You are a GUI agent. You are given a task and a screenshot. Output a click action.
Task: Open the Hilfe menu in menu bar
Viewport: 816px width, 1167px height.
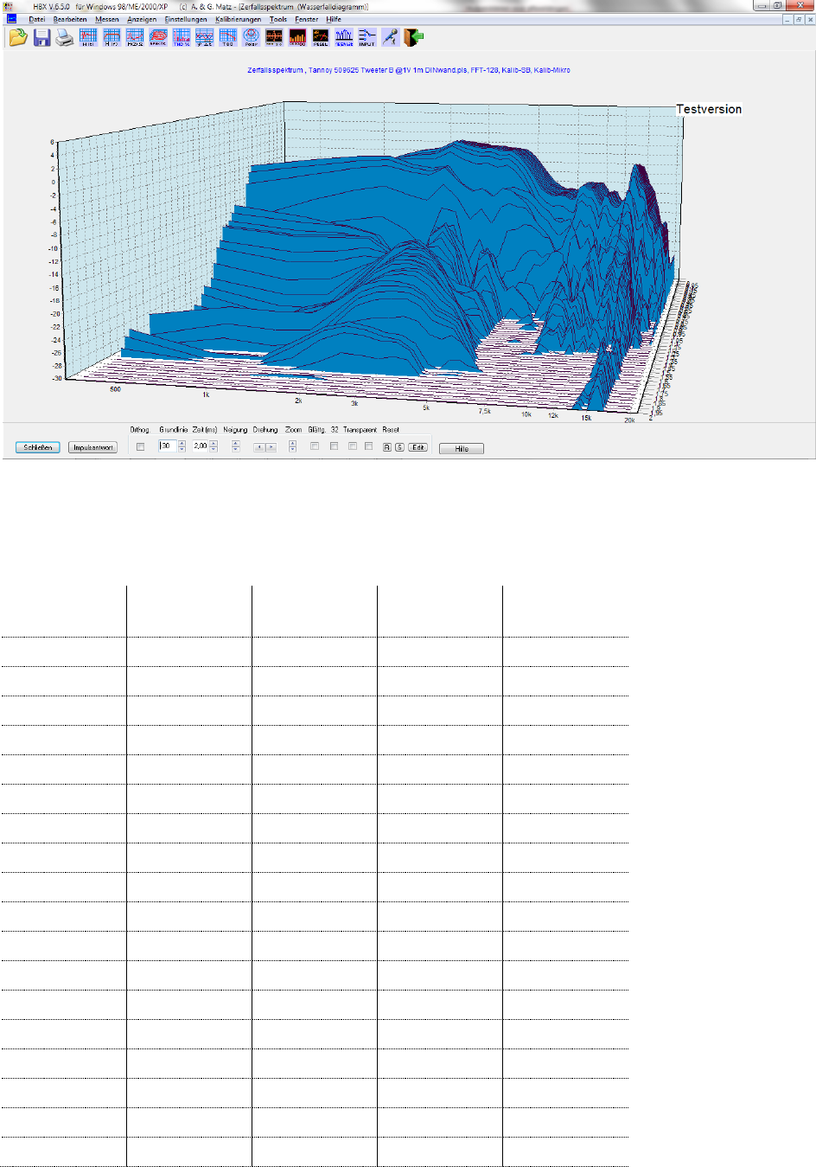click(x=334, y=19)
